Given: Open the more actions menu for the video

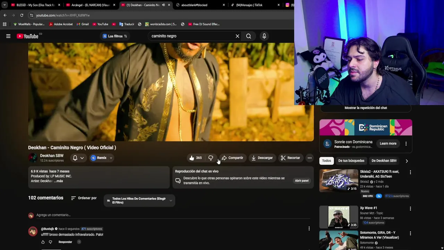Looking at the screenshot, I should 309,158.
